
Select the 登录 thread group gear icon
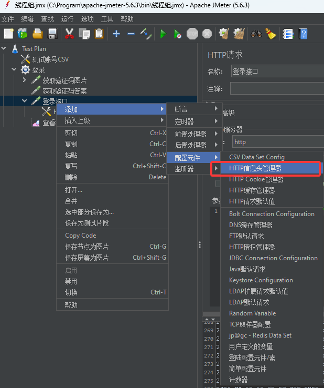tap(25, 70)
